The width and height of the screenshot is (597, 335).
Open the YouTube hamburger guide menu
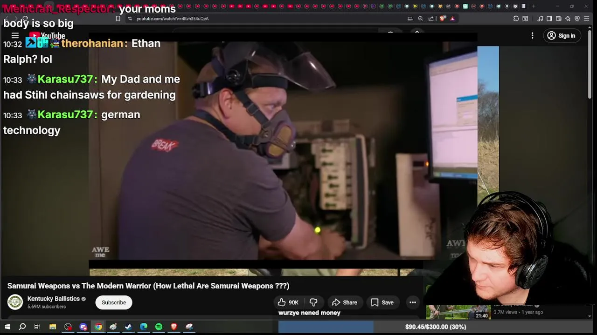(x=15, y=36)
